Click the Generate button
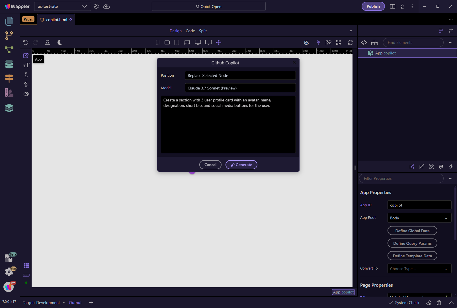This screenshot has width=457, height=308. click(241, 165)
